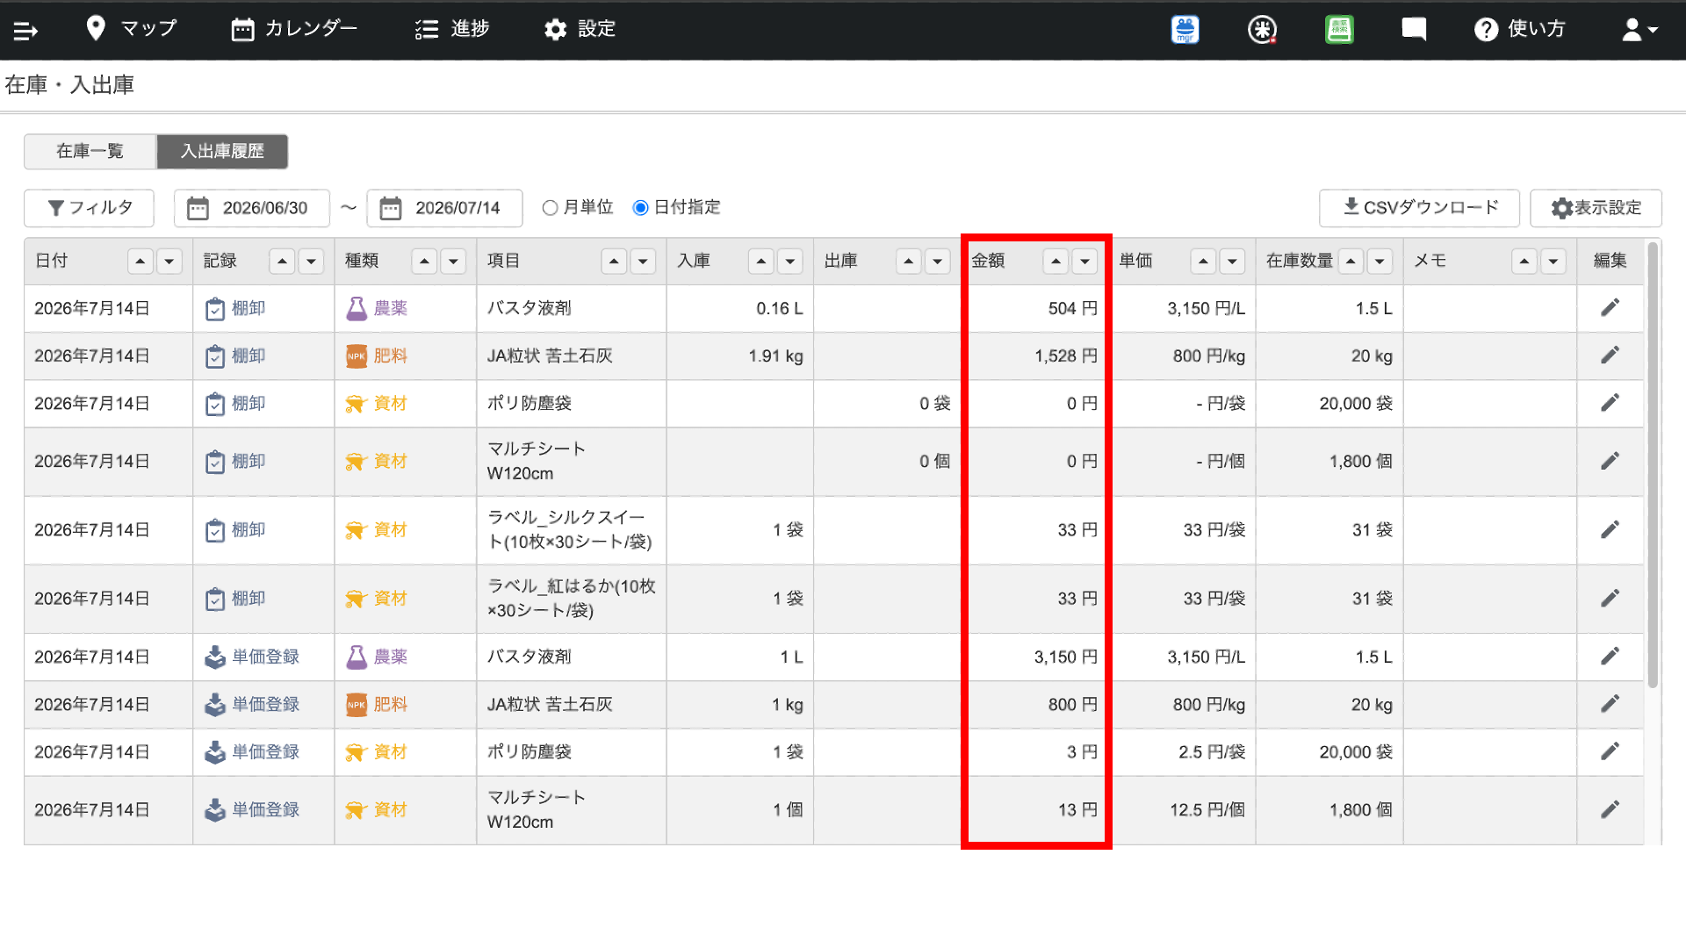Screen dimensions: 1686x948
Task: Click the 3,150 円 amount cell
Action: [x=1034, y=657]
